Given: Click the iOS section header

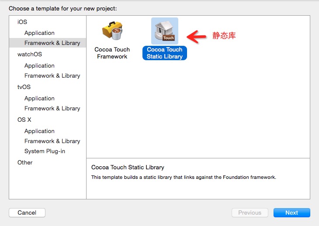Looking at the screenshot, I should (22, 22).
